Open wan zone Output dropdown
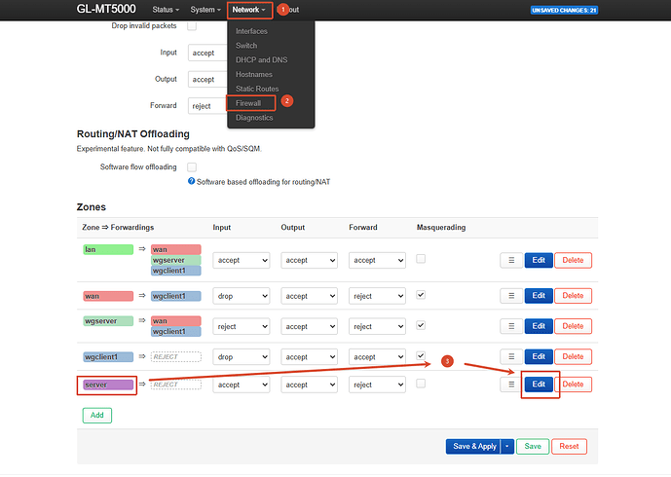671x477 pixels. [309, 296]
